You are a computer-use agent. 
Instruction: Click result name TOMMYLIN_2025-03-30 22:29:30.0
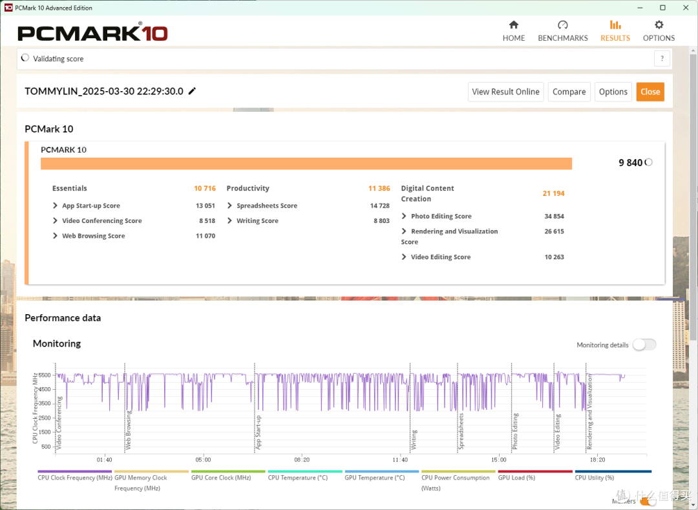point(103,91)
